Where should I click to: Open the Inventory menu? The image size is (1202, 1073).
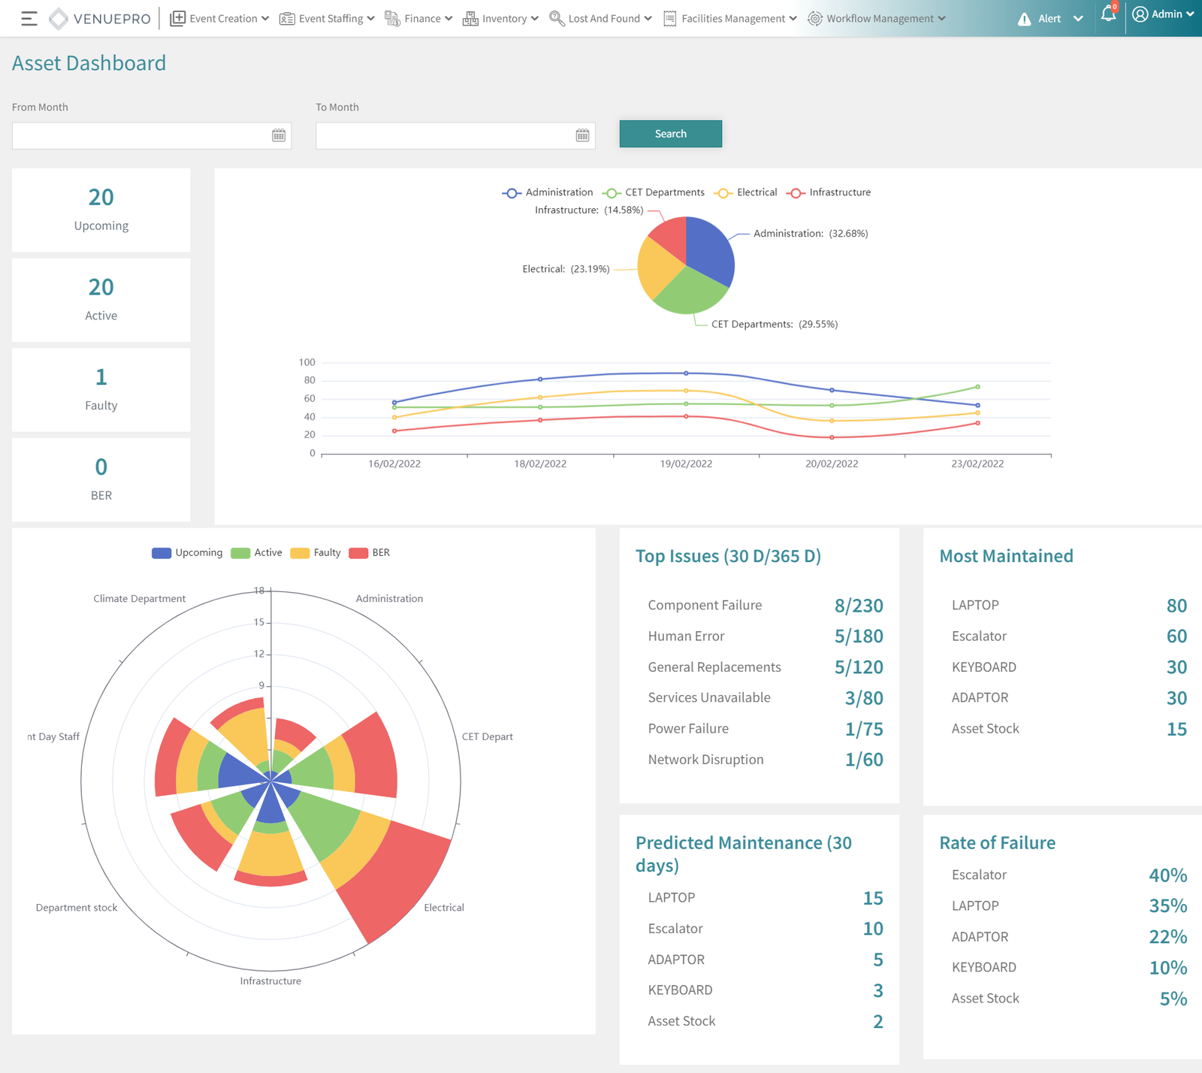point(501,19)
